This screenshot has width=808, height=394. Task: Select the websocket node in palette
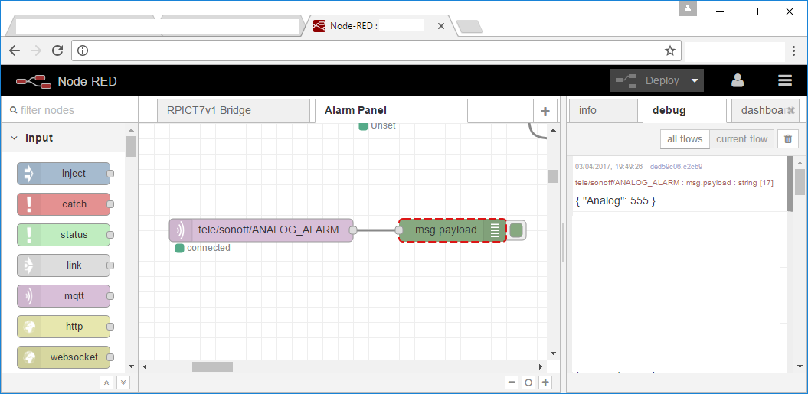tap(64, 357)
